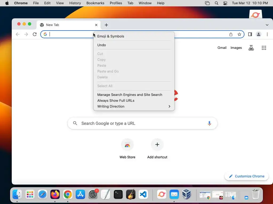Viewport: 273px width, 204px height.
Task: Click the Add shortcut plus icon
Action: 157,145
